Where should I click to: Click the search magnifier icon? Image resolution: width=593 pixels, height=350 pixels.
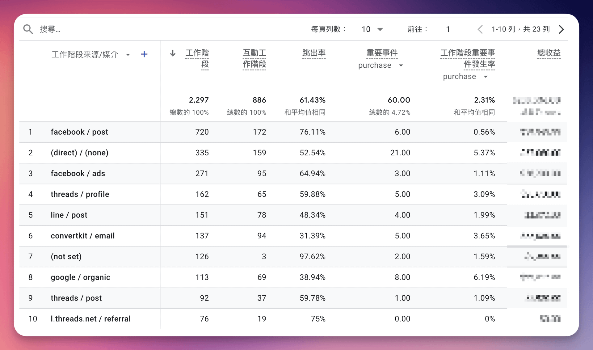[x=28, y=29]
